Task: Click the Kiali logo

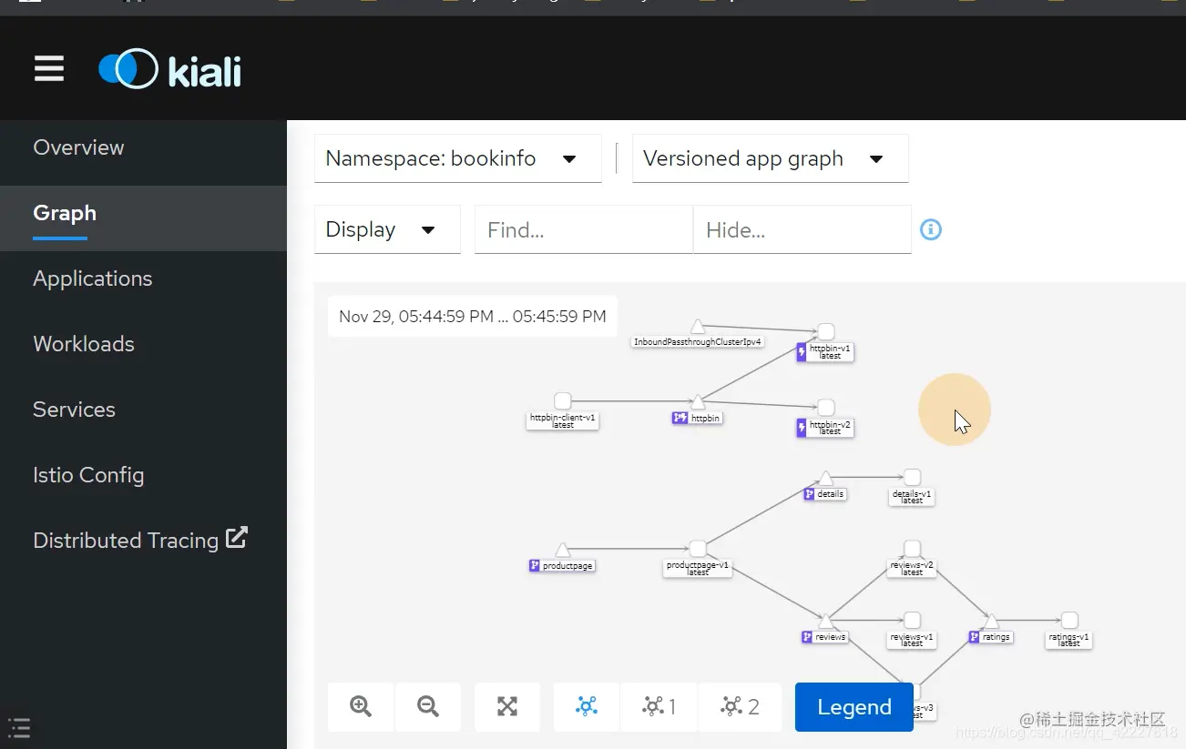Action: click(170, 69)
